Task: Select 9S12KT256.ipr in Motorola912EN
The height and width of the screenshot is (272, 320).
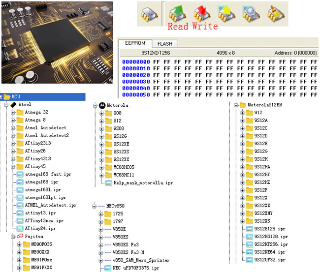Action: pos(271,244)
